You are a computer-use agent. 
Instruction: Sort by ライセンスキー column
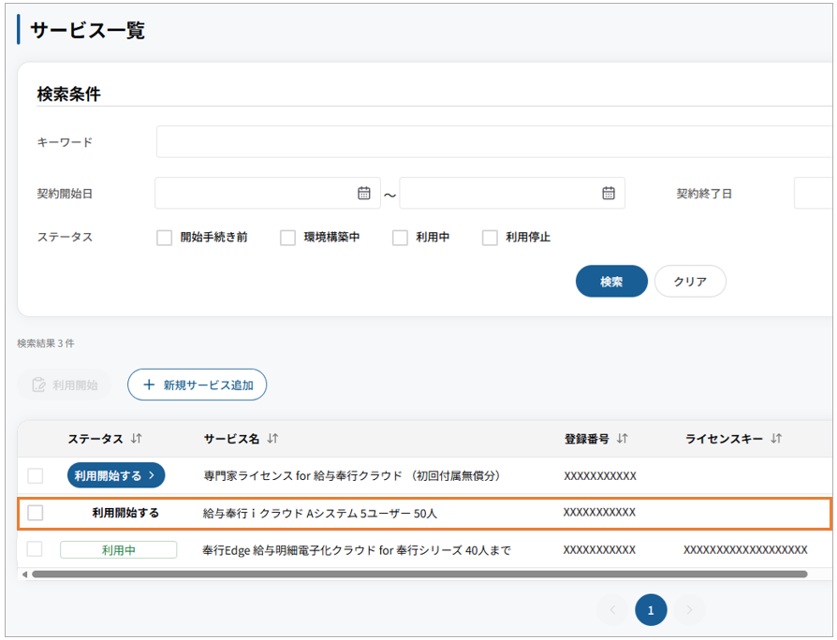(776, 439)
